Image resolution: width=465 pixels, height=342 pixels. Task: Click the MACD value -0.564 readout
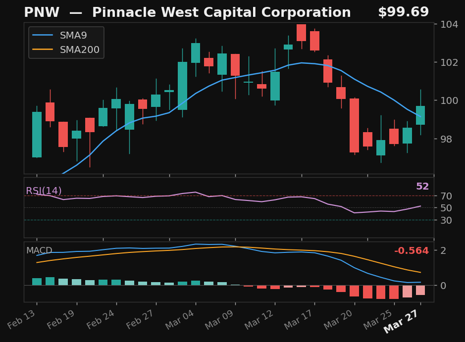[x=411, y=251]
